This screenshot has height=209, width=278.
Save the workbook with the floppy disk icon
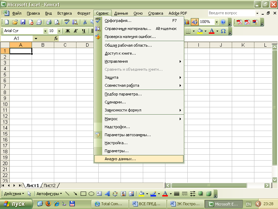point(23,22)
